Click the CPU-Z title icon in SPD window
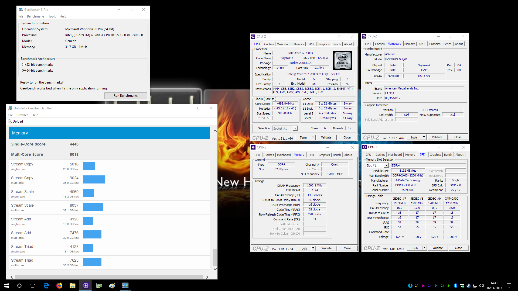 (x=364, y=147)
